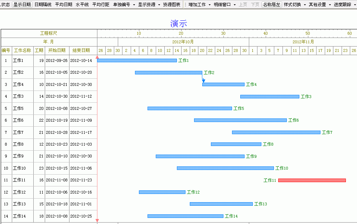Click the blue dependency arrow between 工作2 and 工作4
The height and width of the screenshot is (224, 357).
pyautogui.click(x=203, y=80)
